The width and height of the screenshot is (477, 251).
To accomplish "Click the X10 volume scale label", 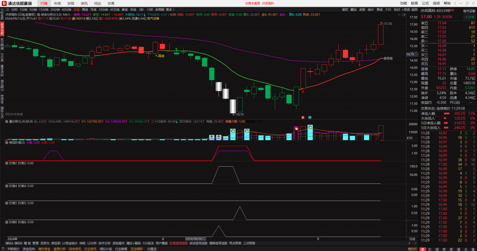I will coord(409,138).
